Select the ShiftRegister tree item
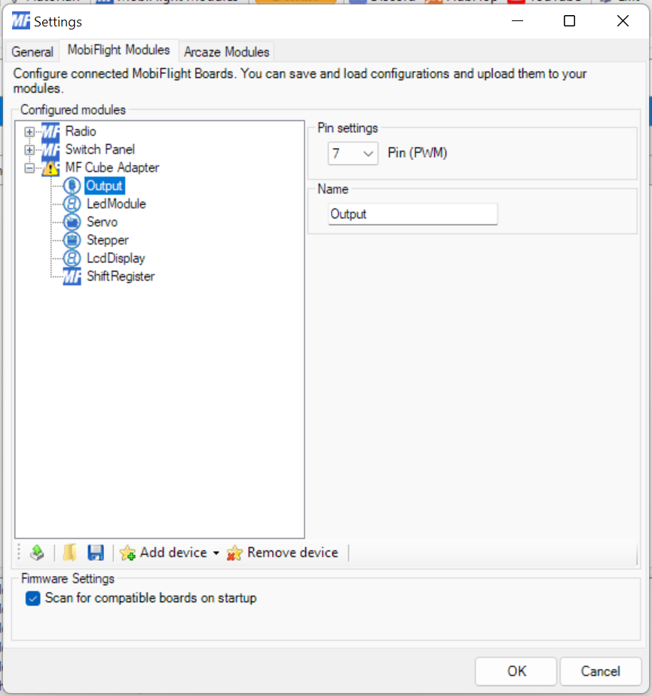The height and width of the screenshot is (696, 652). coord(121,276)
